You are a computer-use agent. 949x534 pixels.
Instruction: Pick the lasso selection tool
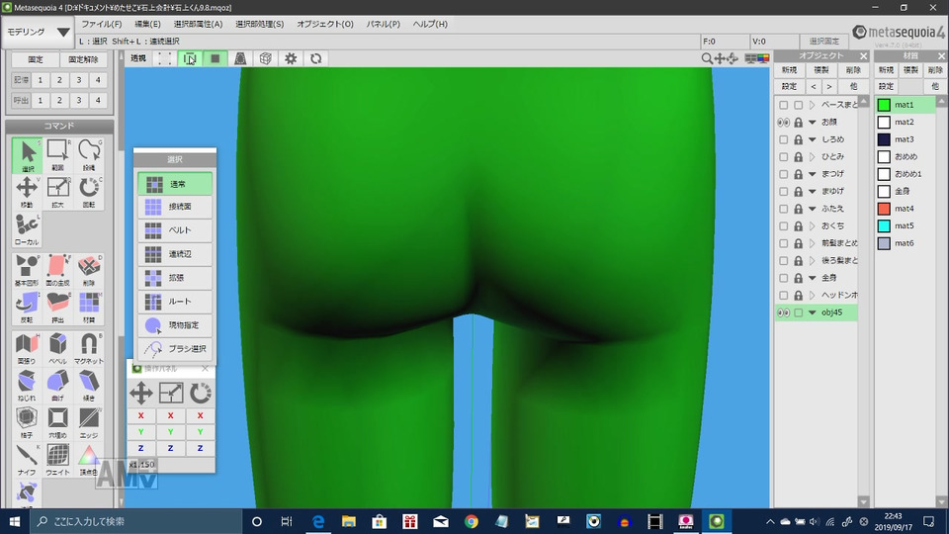point(89,155)
